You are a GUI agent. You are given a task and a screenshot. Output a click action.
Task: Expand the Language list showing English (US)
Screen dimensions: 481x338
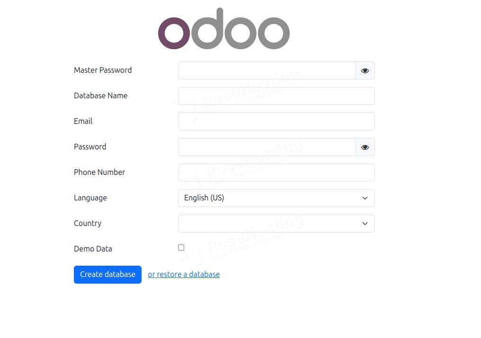point(276,198)
